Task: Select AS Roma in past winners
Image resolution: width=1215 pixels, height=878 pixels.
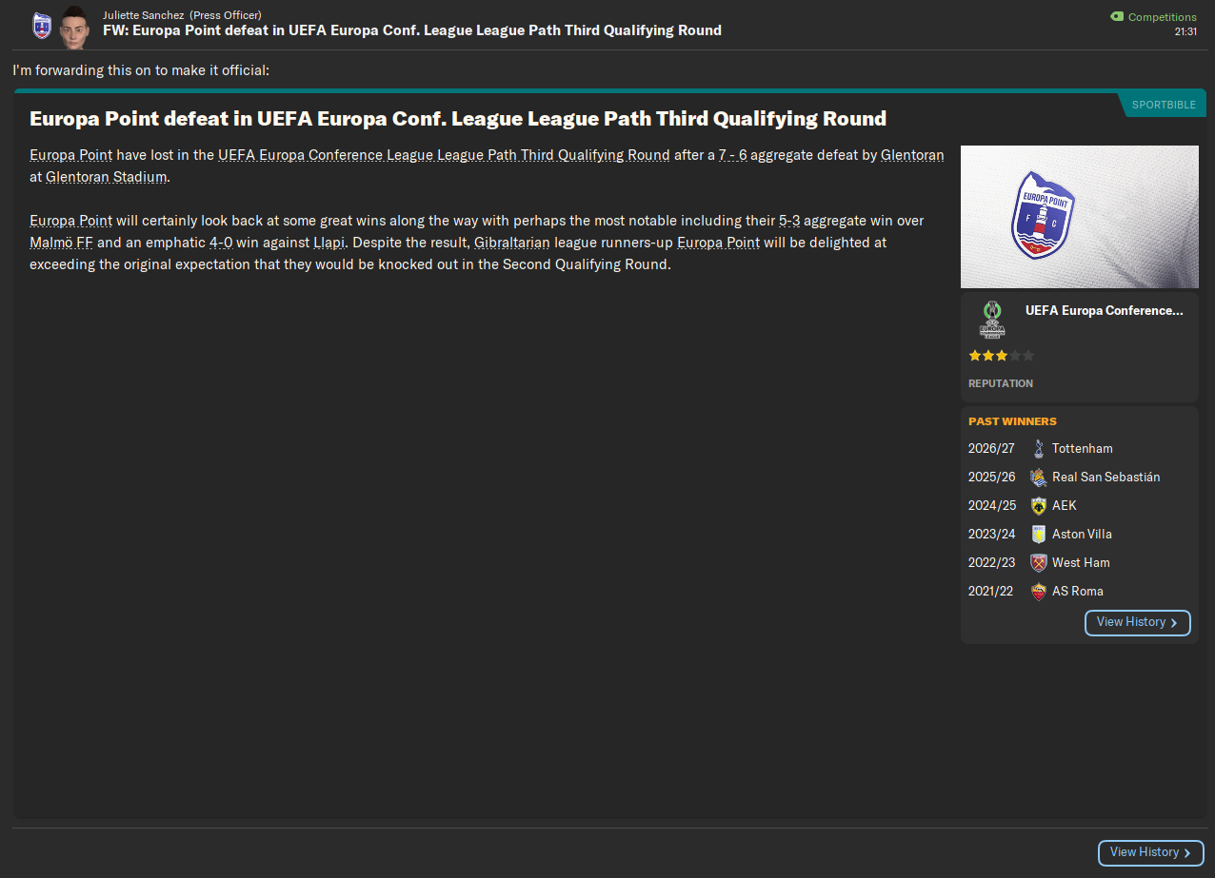Action: pyautogui.click(x=1078, y=591)
